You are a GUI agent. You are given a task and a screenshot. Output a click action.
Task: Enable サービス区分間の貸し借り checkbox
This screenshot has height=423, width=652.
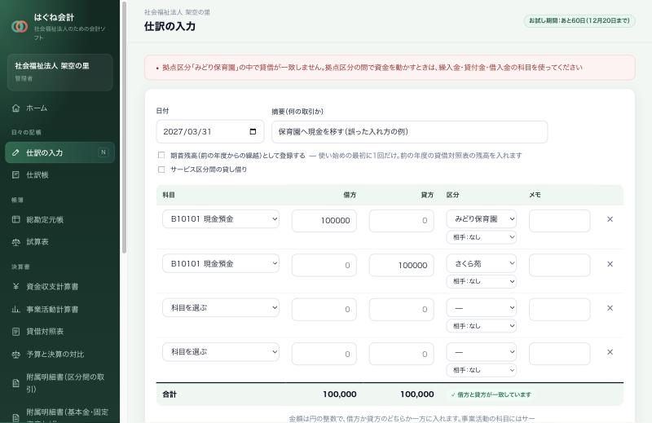coord(161,170)
